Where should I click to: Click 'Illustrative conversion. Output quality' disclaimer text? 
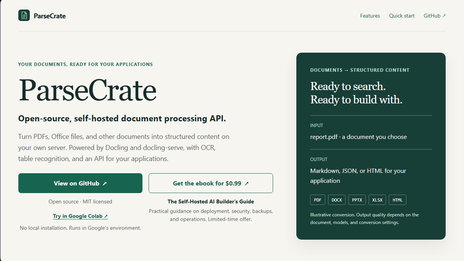coord(364,219)
